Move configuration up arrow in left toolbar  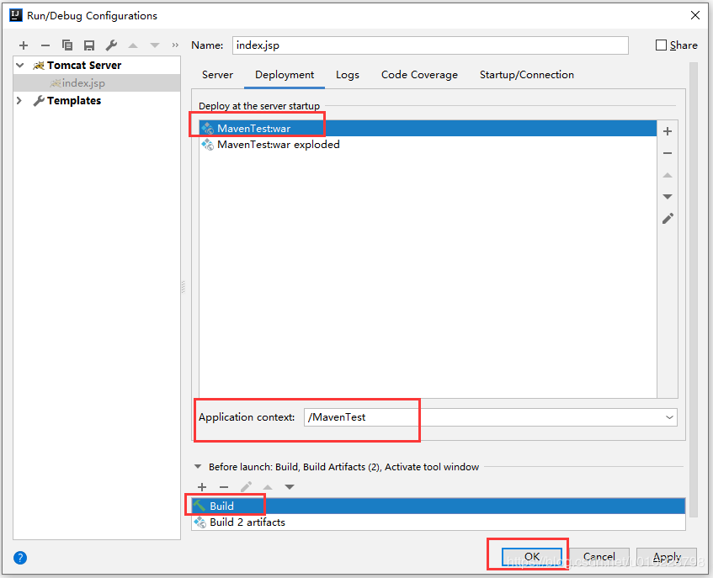point(133,45)
